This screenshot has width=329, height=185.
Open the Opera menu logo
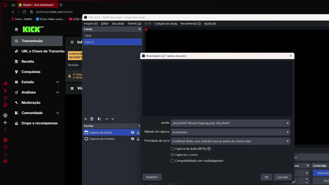click(x=5, y=5)
